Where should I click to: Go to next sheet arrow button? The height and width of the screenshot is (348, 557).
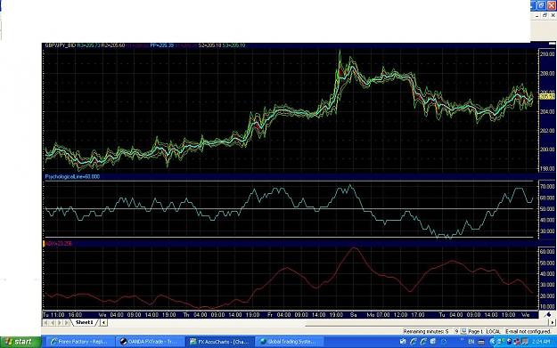point(60,322)
